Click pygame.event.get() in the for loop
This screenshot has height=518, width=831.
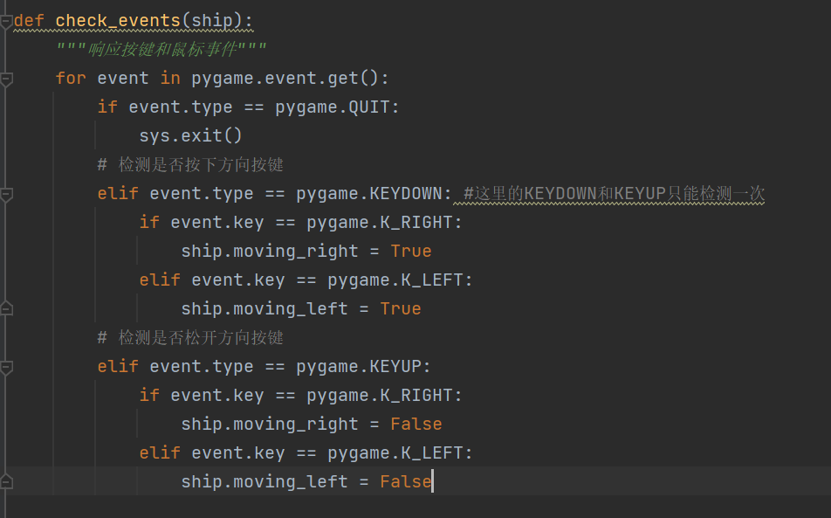(x=290, y=78)
